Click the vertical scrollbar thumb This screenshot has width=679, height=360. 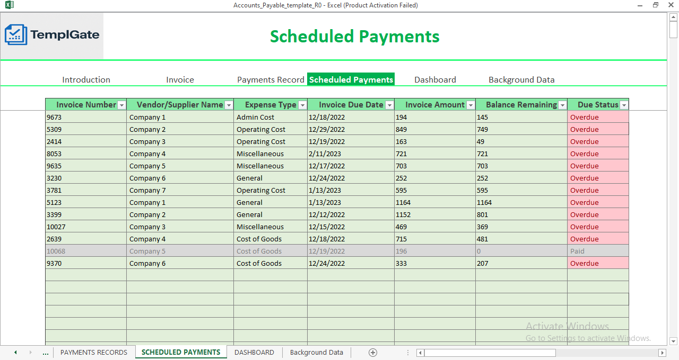click(x=674, y=30)
